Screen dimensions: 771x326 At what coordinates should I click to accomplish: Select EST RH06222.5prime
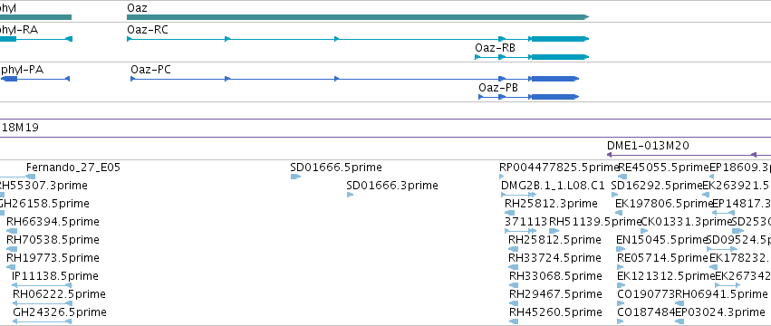(x=59, y=294)
